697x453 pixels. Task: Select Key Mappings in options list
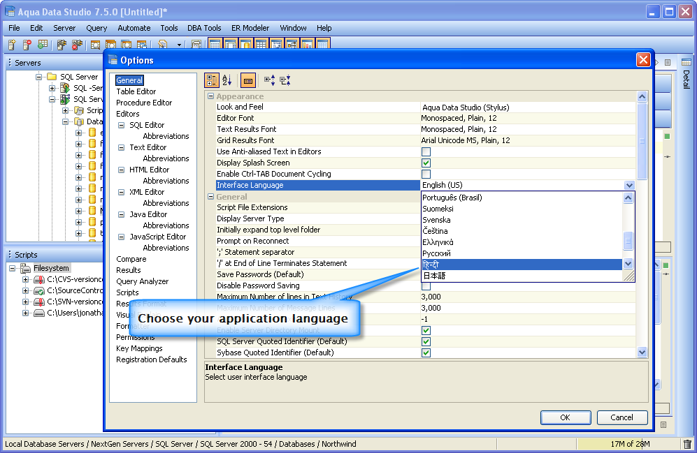coord(139,348)
